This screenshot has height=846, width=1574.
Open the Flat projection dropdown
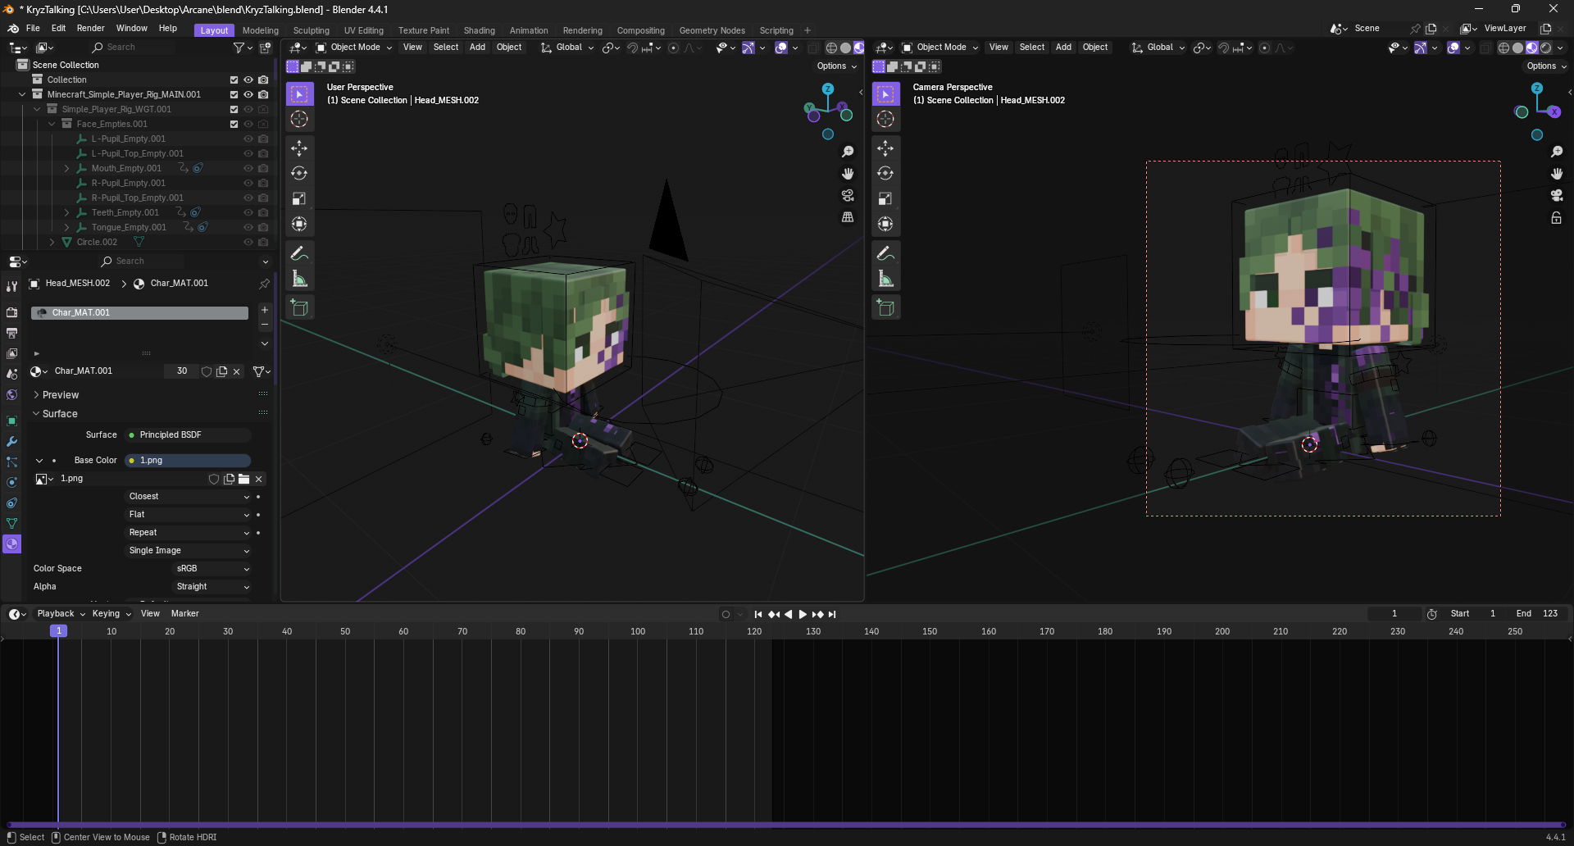click(188, 515)
